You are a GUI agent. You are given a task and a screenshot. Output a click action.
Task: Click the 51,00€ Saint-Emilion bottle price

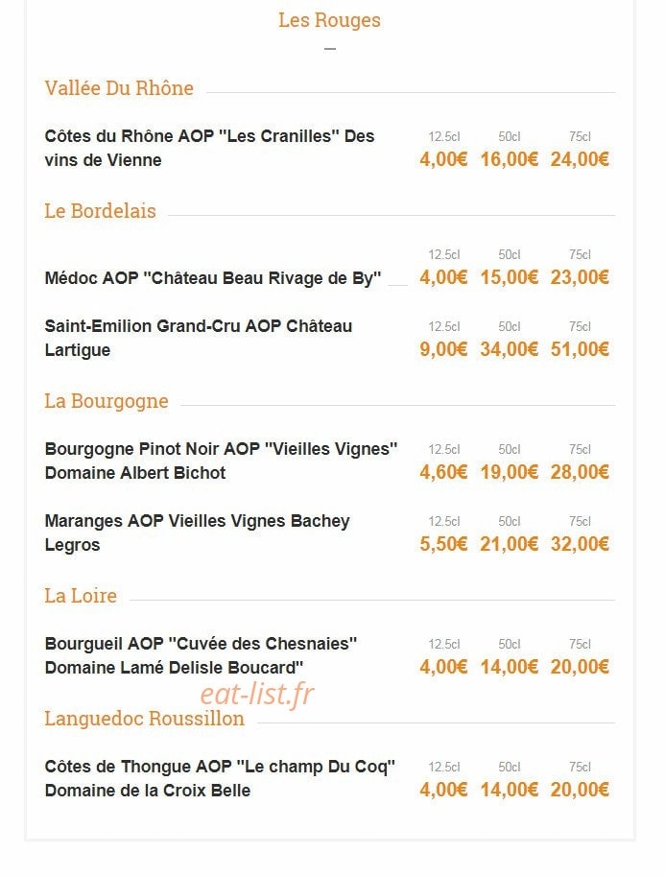pos(580,349)
